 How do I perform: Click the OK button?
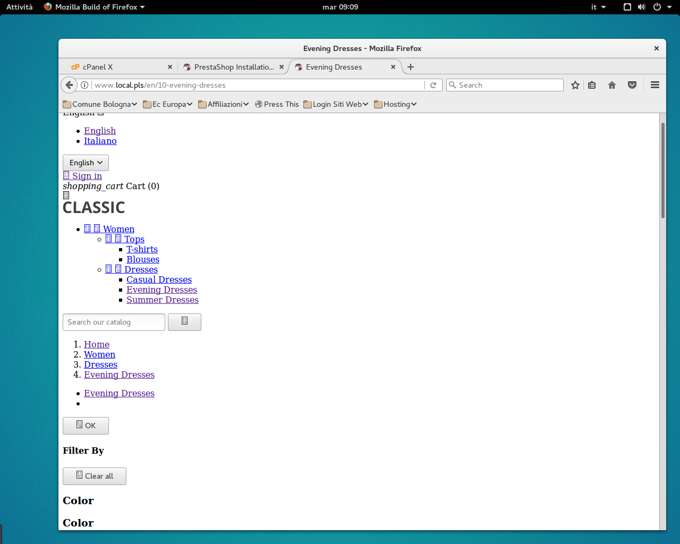(x=86, y=426)
